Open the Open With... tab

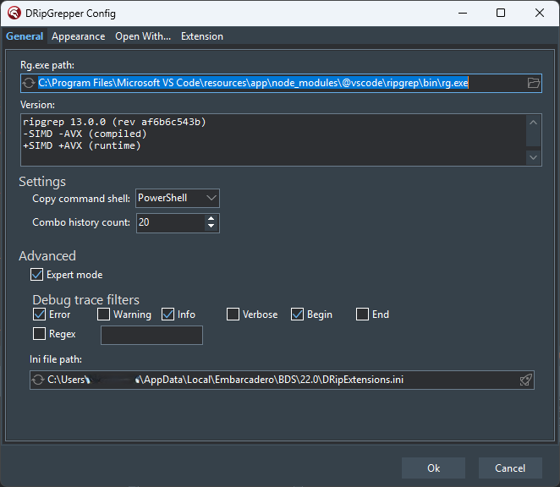point(143,36)
